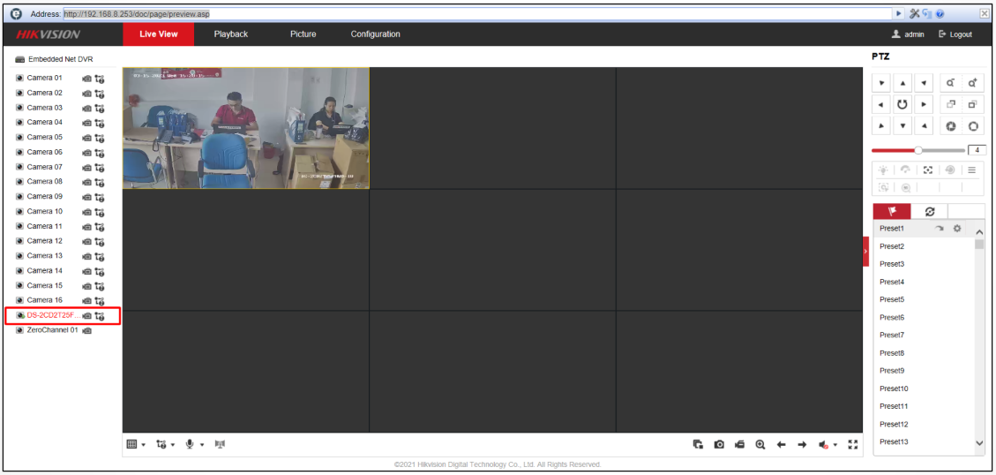Screen dimensions: 996x475
Task: Capture a snapshot with the camera icon
Action: tap(719, 444)
